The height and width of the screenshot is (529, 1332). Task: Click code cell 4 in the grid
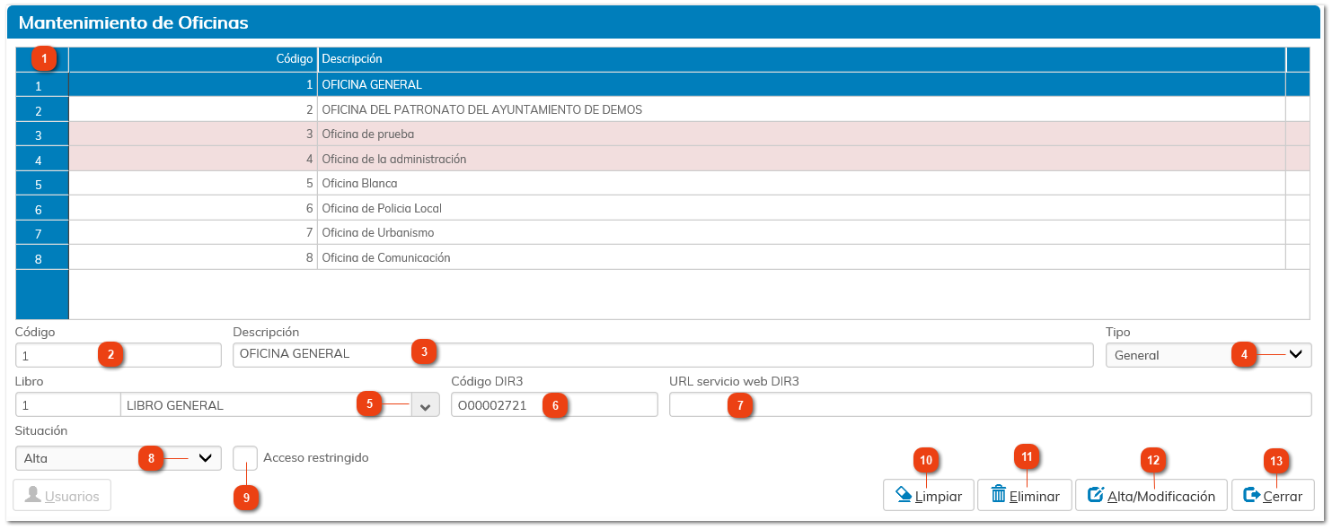click(193, 159)
